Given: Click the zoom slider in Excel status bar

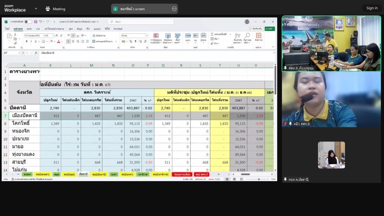Looking at the screenshot, I should [259, 179].
